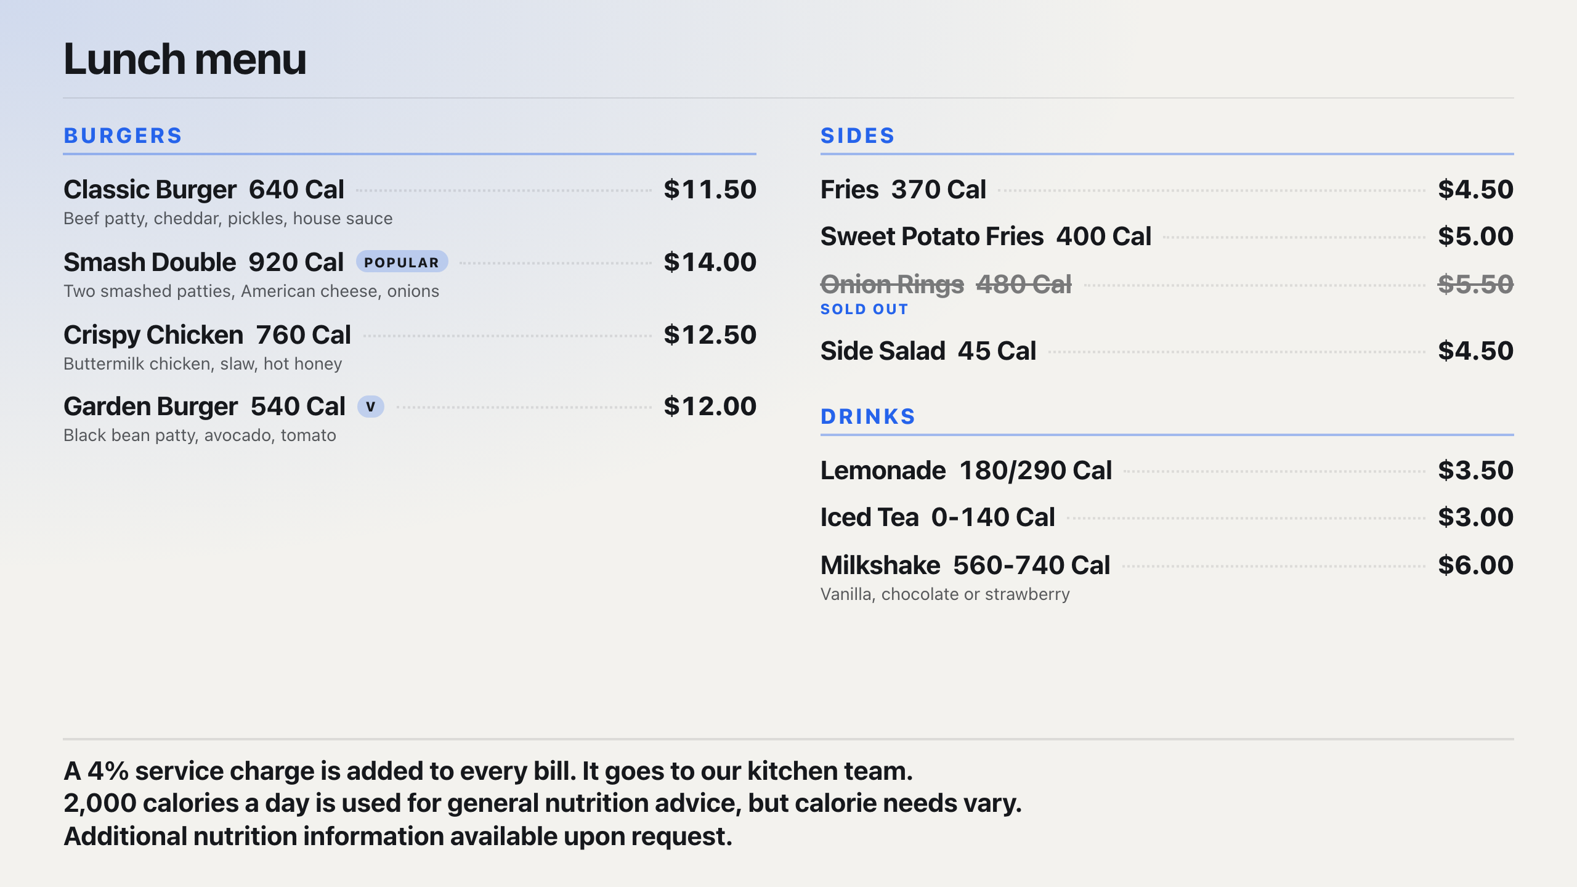Click the BURGERS section heading

click(x=123, y=136)
